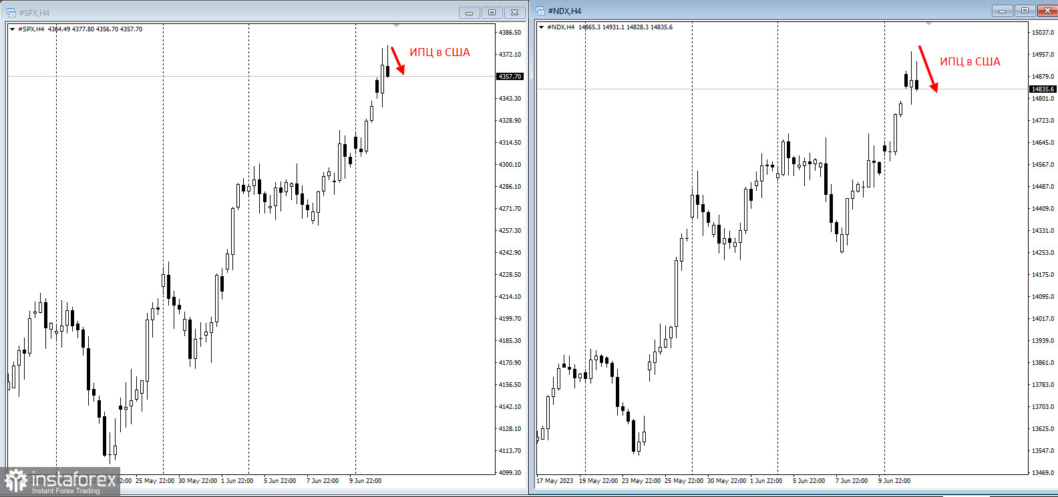Click the 25 May 22:00 date on the SPX time axis

[x=155, y=481]
